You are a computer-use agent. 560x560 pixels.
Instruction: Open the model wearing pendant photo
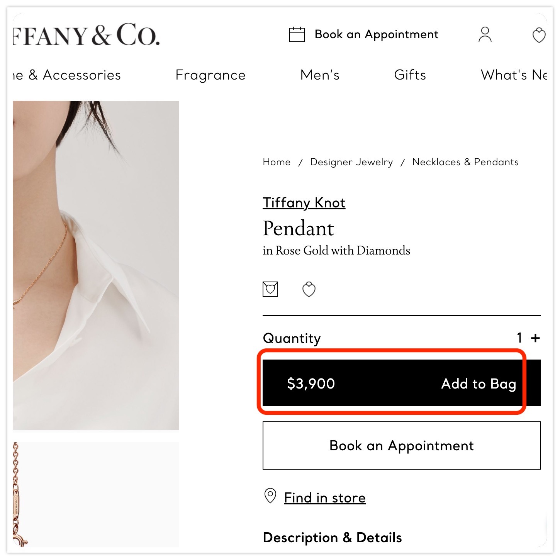[96, 265]
